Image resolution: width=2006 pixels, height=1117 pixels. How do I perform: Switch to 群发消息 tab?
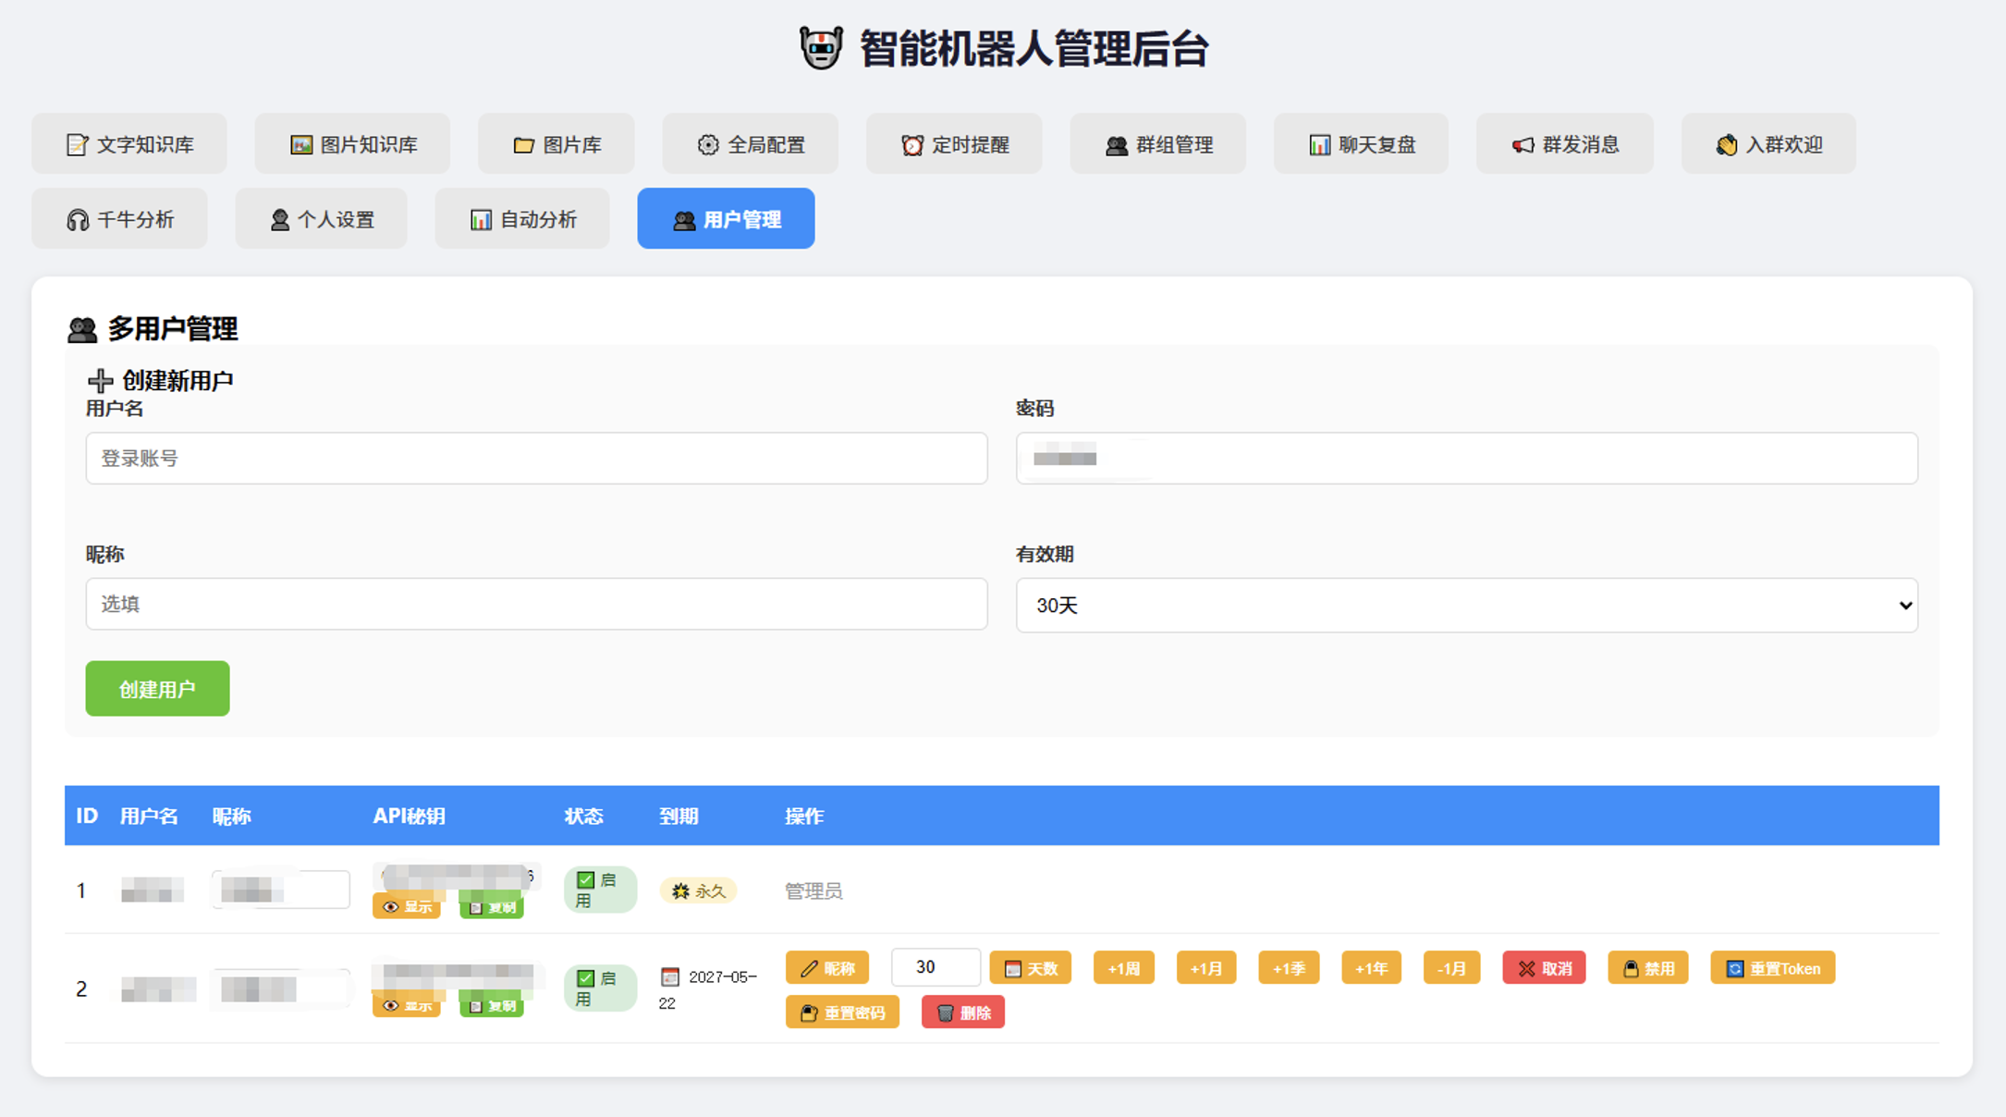tap(1565, 144)
